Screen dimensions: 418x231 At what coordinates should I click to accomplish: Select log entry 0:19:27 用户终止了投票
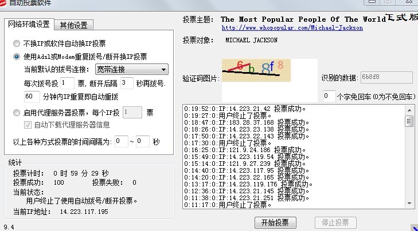tap(228, 115)
